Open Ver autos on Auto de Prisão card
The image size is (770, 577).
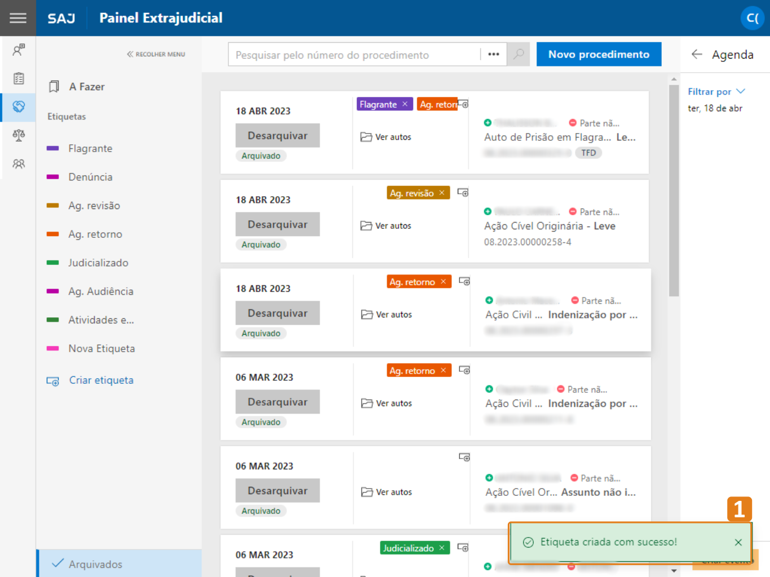(x=386, y=137)
